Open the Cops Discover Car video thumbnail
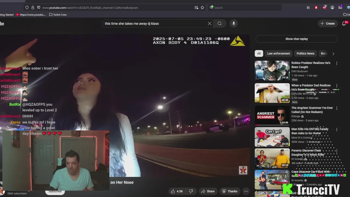Screen dimensions: 350x197 coord(272,179)
